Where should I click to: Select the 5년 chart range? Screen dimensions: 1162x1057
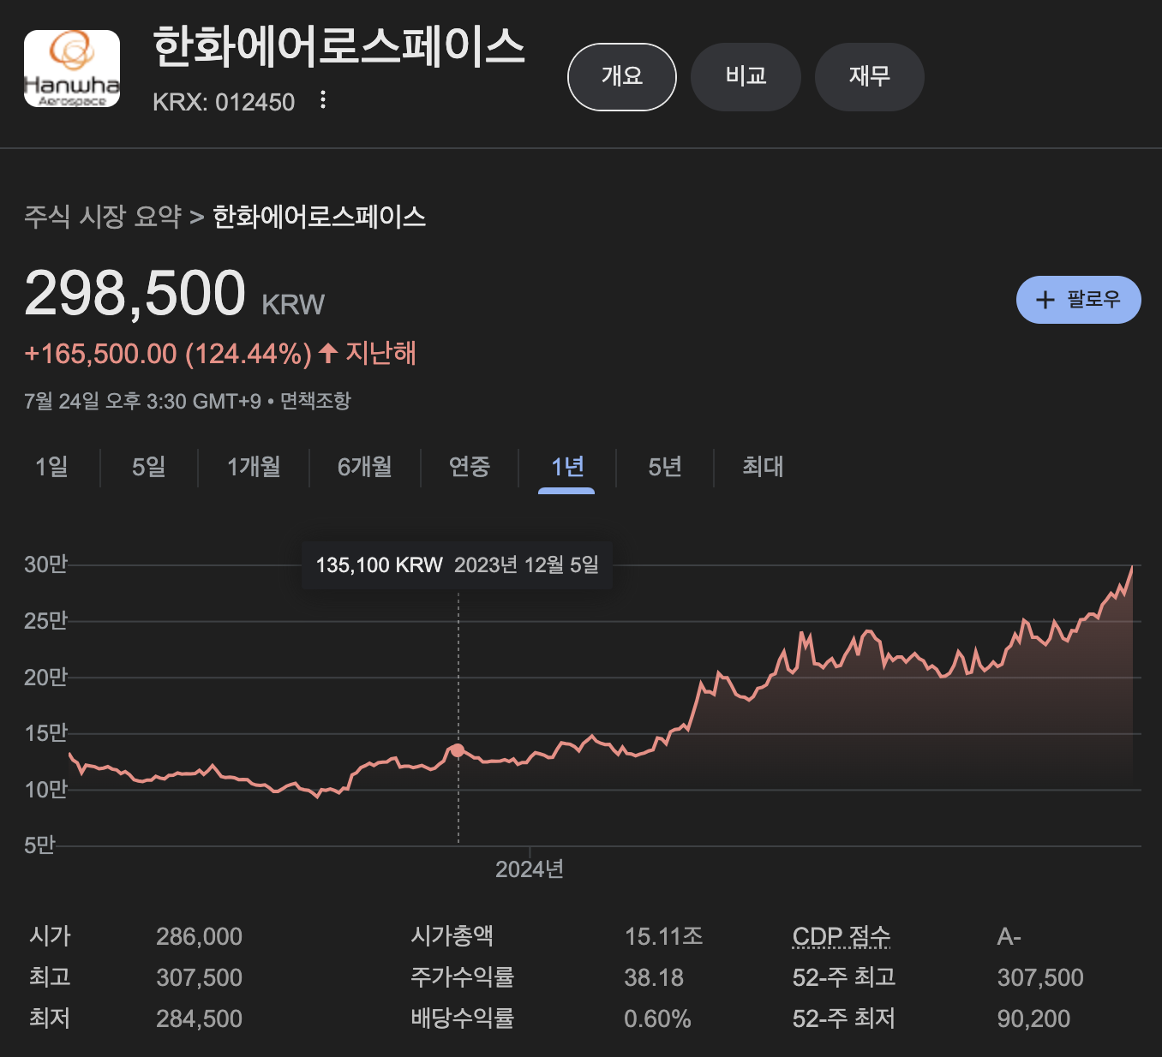[665, 467]
